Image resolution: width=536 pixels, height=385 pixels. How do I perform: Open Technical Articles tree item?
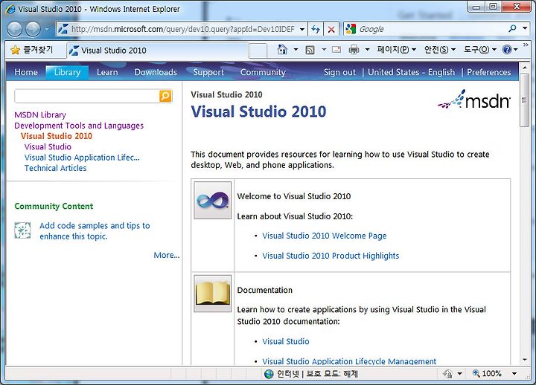[55, 168]
